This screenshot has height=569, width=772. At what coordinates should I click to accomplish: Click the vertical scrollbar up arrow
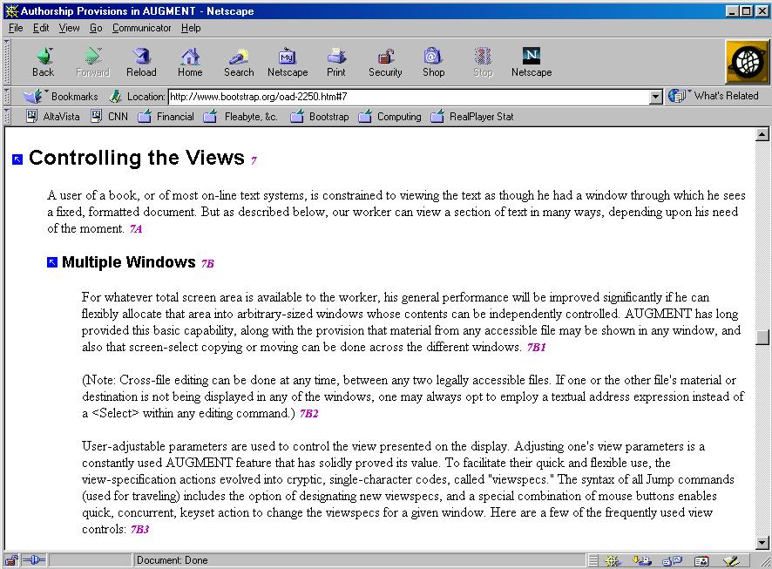click(x=762, y=134)
